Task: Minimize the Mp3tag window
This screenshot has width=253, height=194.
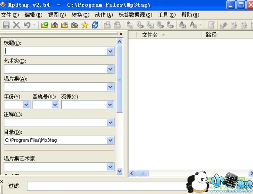Action: tap(231, 5)
